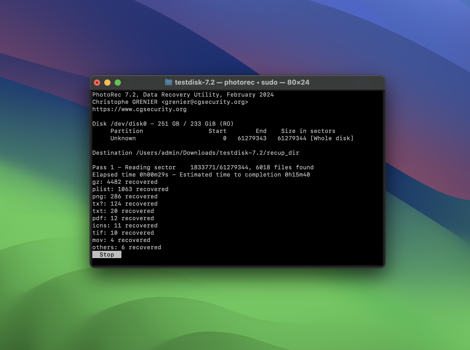Click 'Estimated time to completion 0h15m40'
Screen dimensions: 470x350
[x=245, y=175]
